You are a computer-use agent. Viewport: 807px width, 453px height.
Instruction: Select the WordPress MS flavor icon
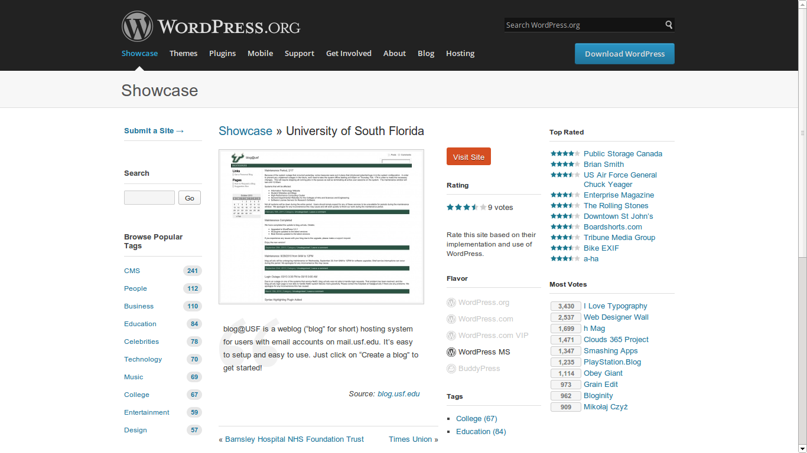[x=451, y=352]
